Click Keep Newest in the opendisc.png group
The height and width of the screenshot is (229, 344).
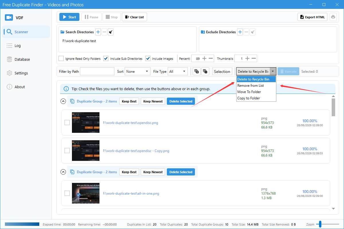[x=153, y=101]
